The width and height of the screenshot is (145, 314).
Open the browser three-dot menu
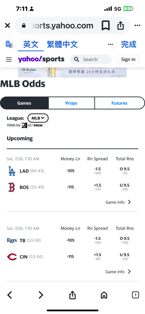point(137,25)
